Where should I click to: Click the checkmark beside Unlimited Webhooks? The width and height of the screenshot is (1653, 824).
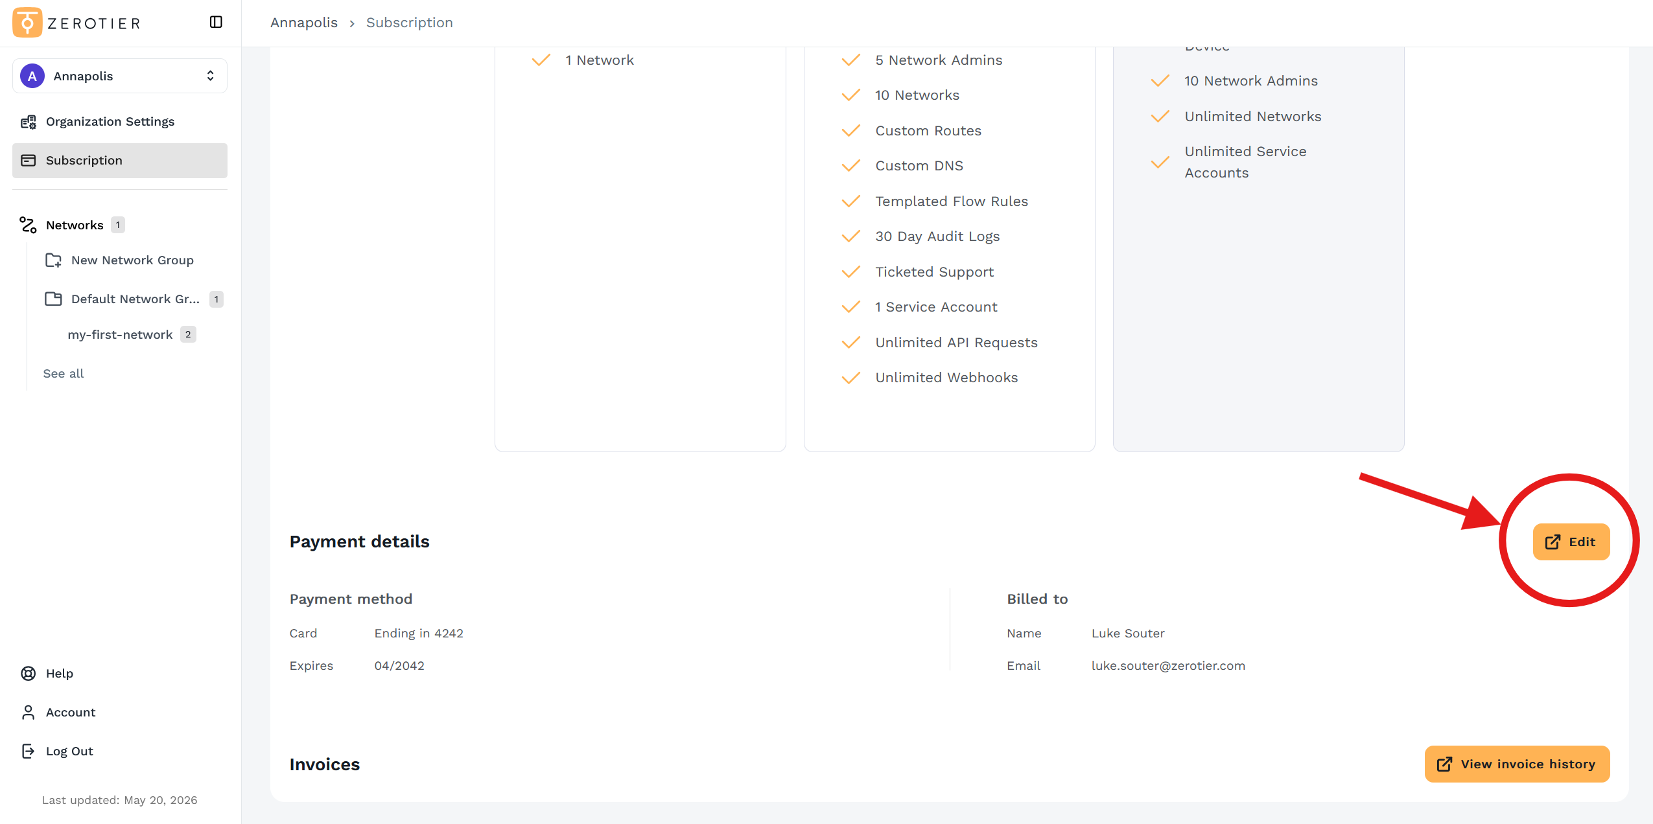(x=851, y=378)
